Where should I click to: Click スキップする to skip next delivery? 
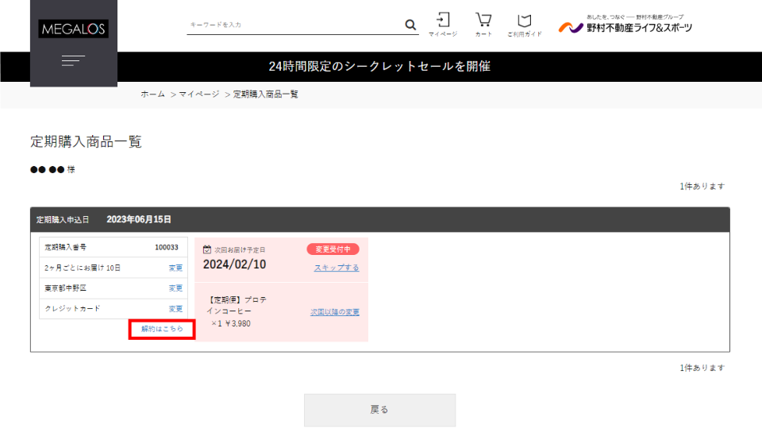coord(337,268)
